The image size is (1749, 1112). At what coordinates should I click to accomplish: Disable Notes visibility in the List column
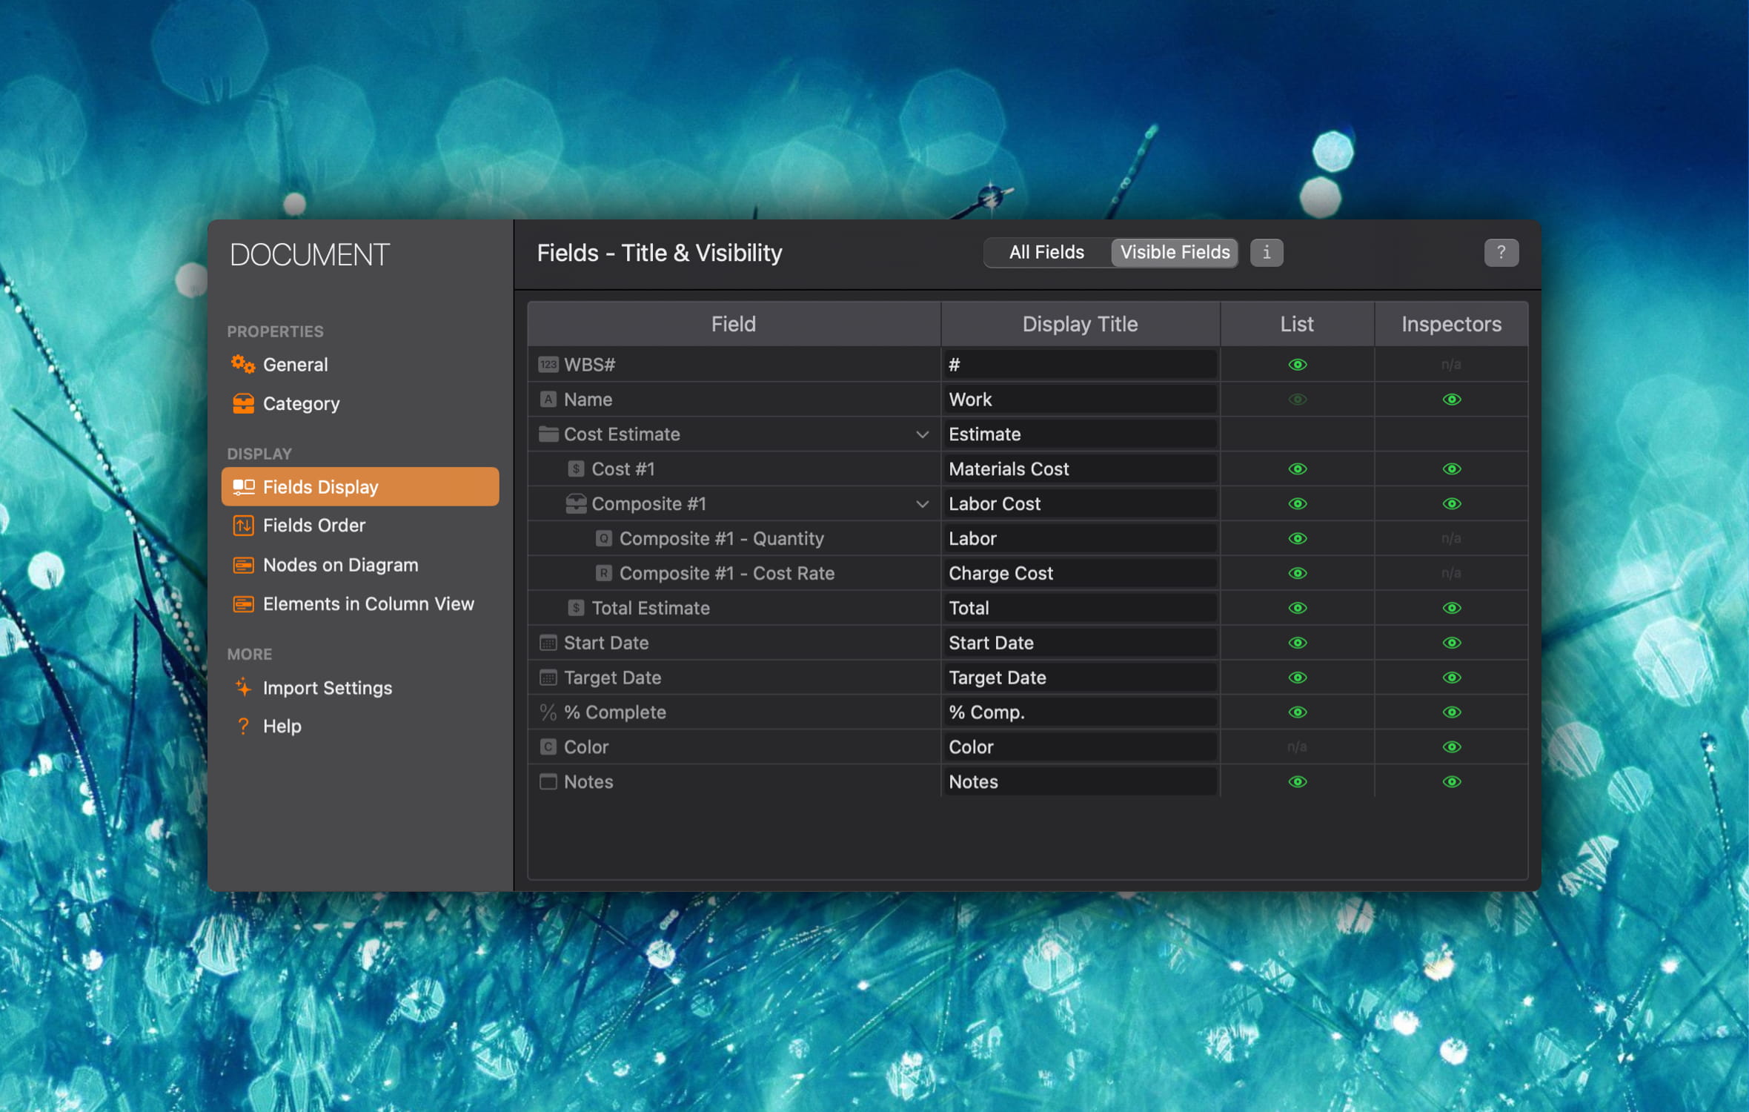pos(1297,781)
